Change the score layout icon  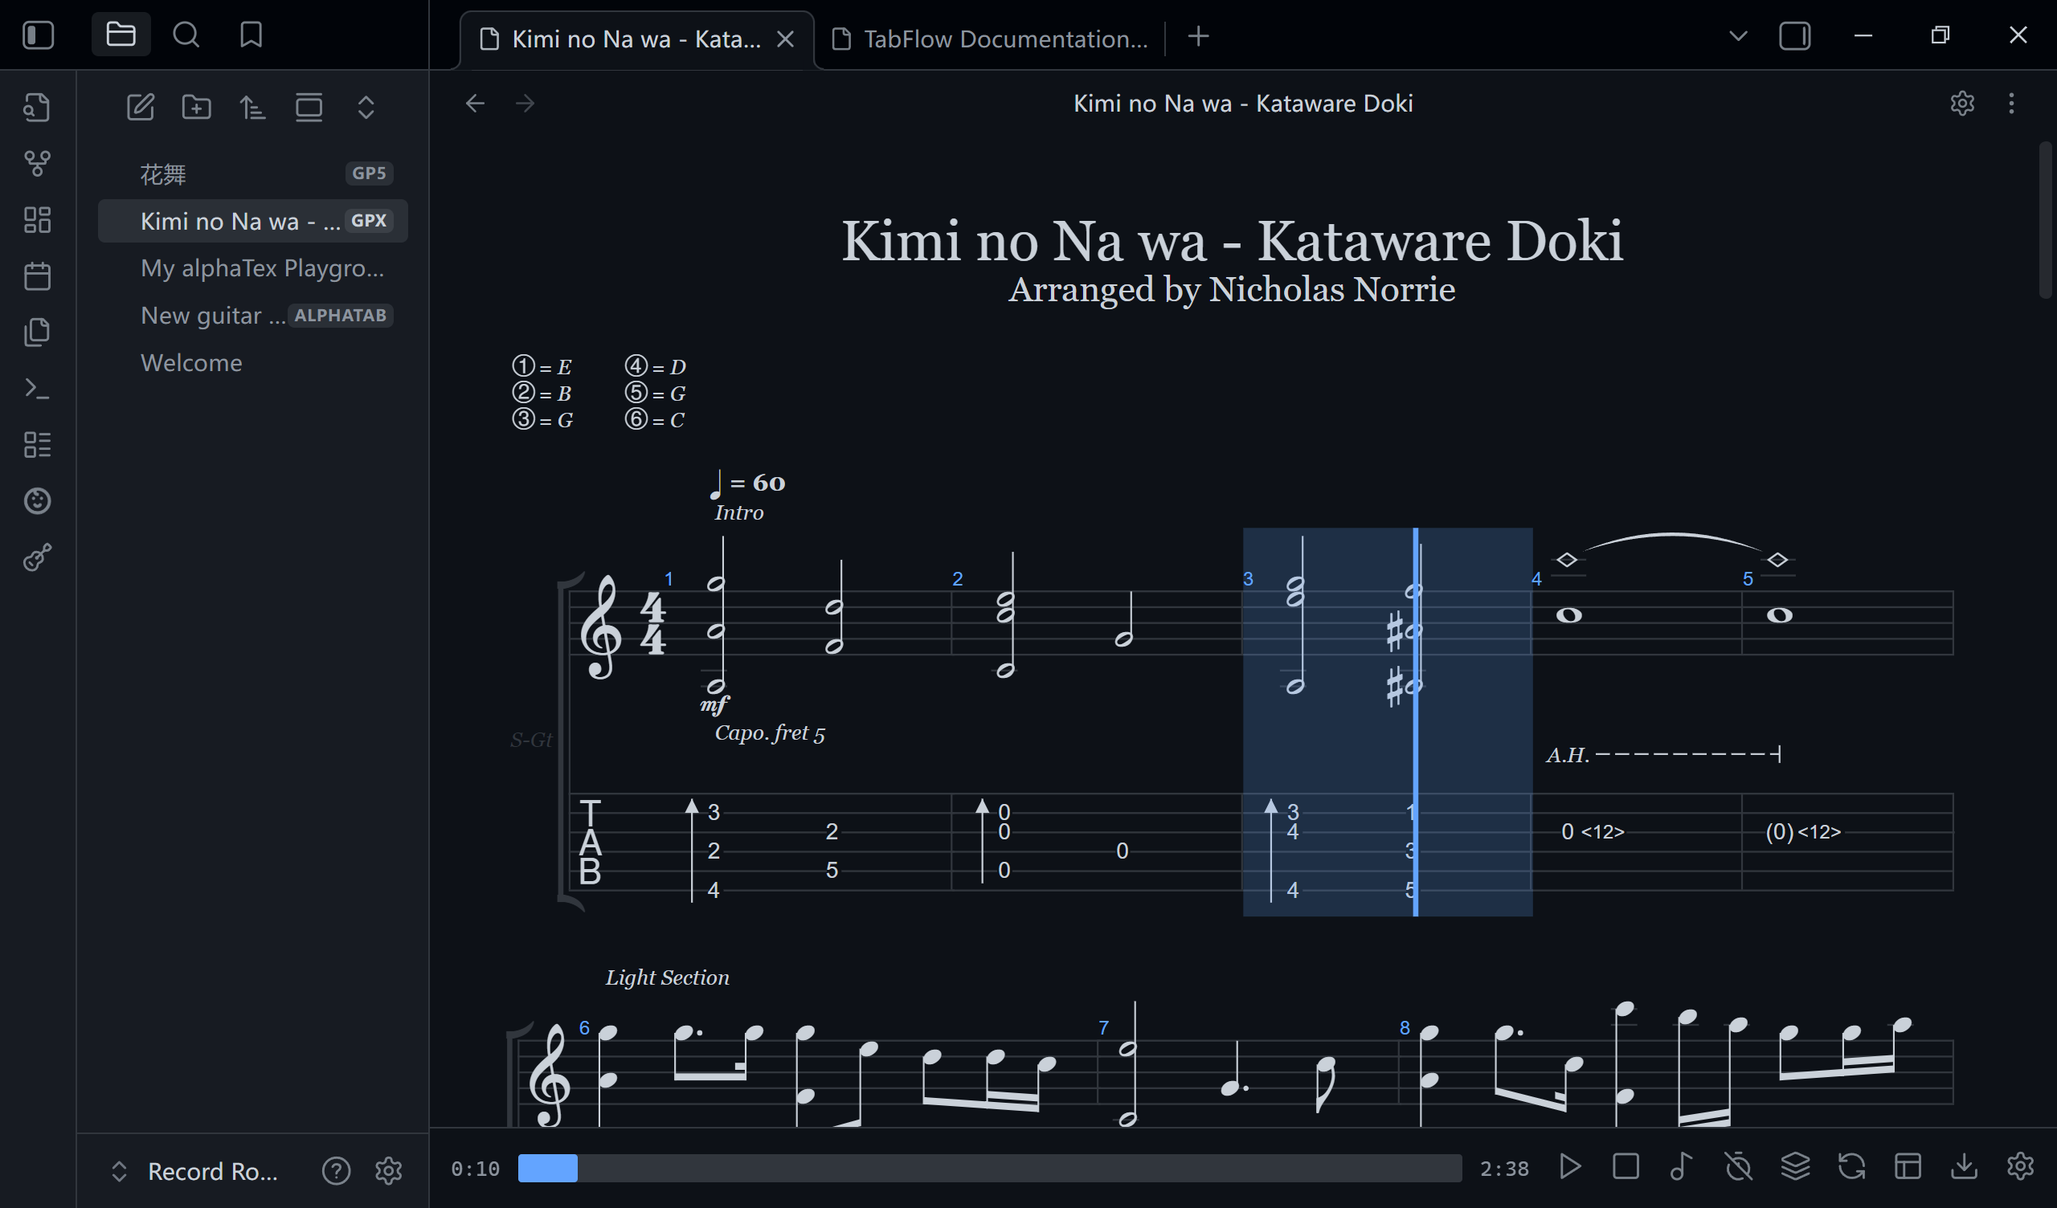click(x=1908, y=1166)
